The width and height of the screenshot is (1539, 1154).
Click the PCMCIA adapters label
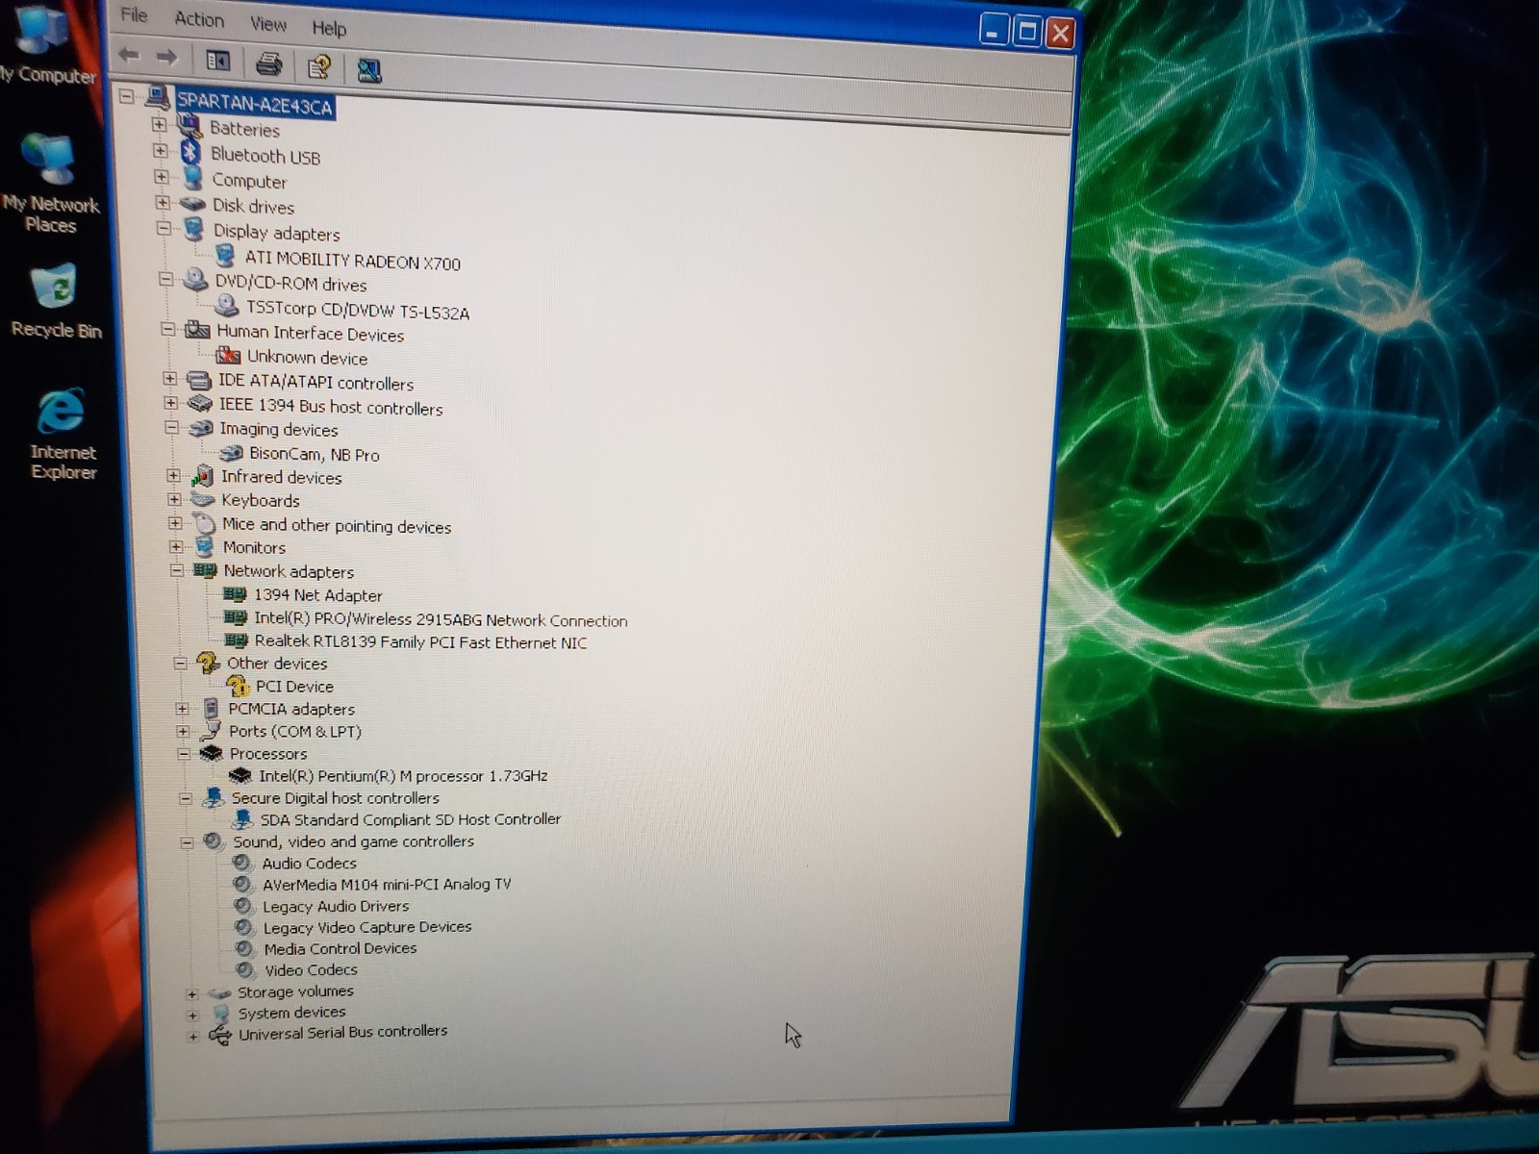pyautogui.click(x=291, y=709)
